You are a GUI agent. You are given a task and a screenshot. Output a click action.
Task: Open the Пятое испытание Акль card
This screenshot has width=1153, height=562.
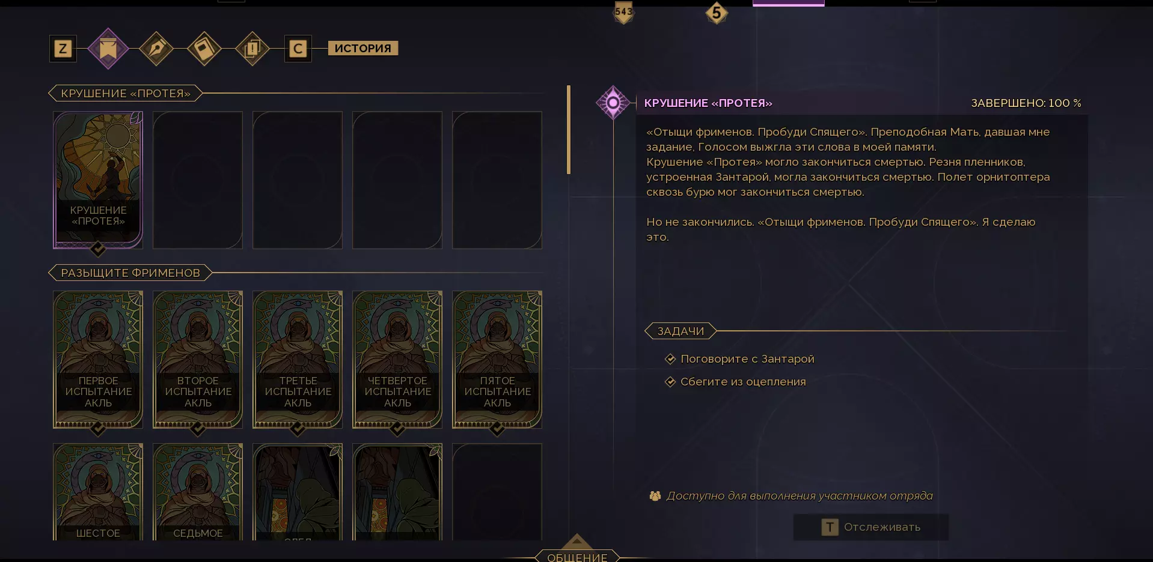[497, 360]
